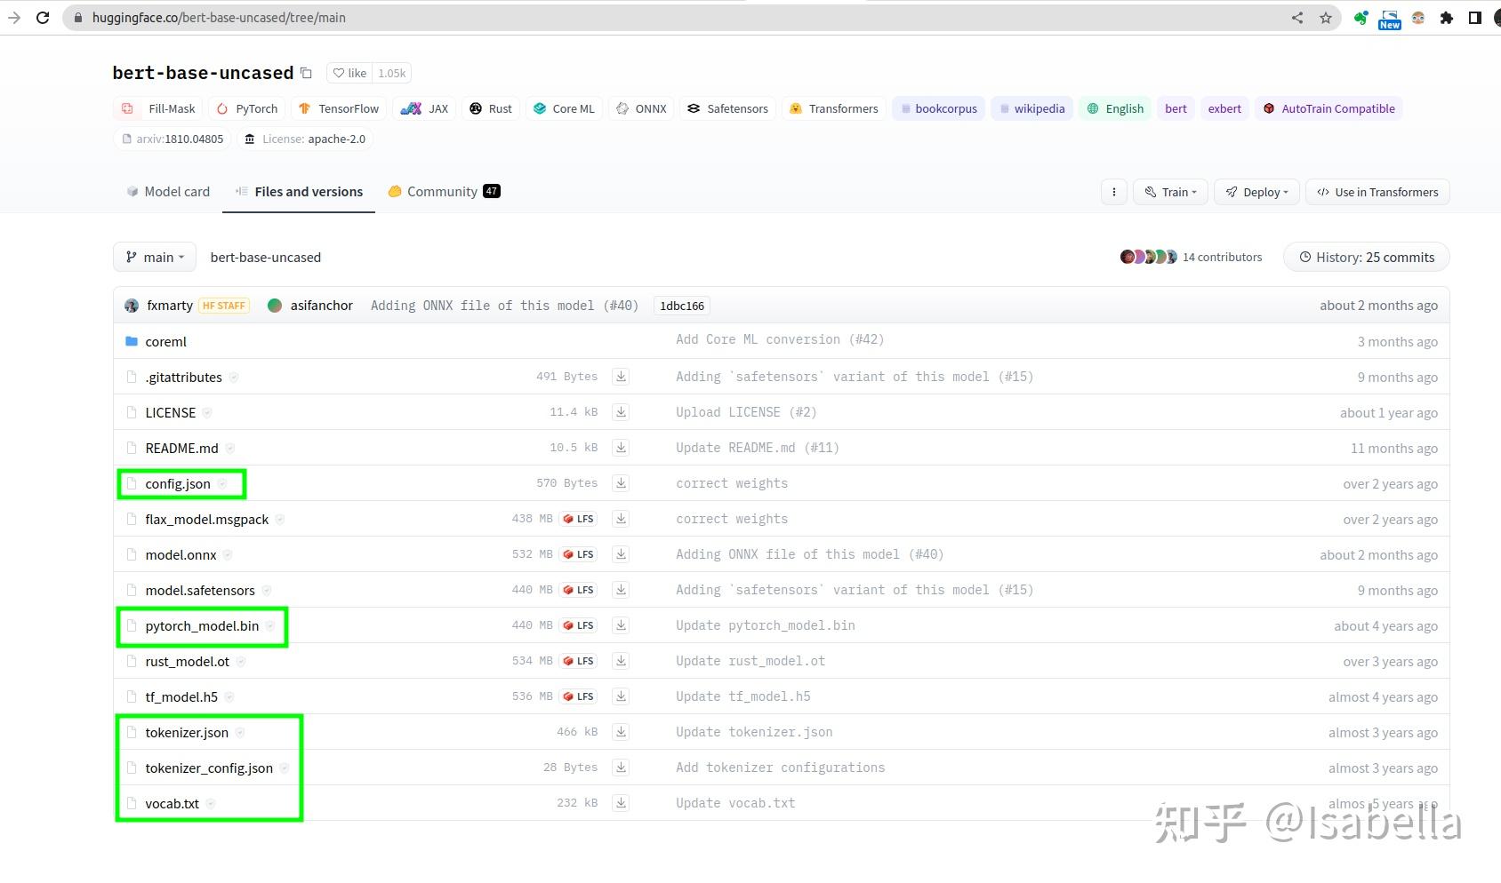
Task: Open the asifanchor user profile
Action: point(321,305)
